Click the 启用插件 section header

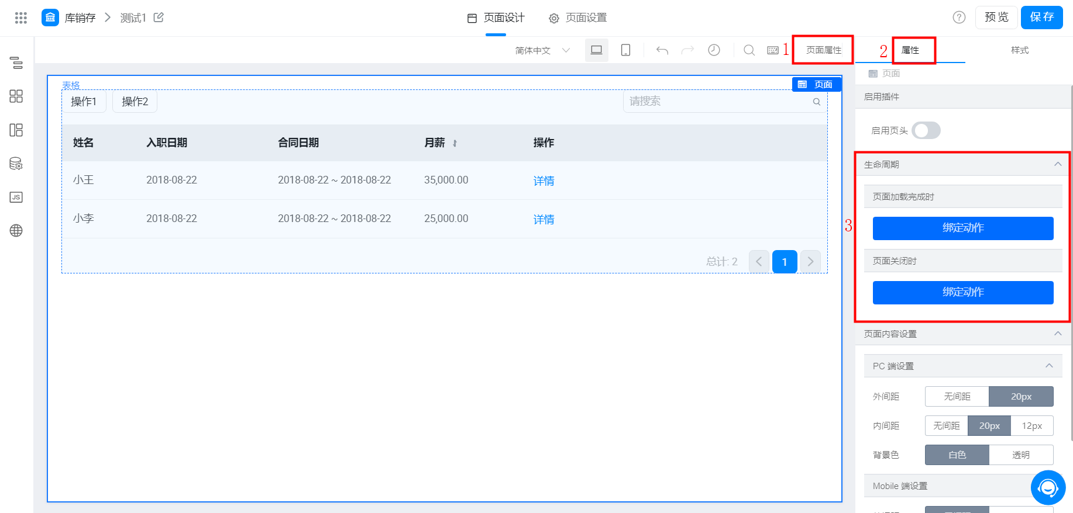click(x=963, y=97)
